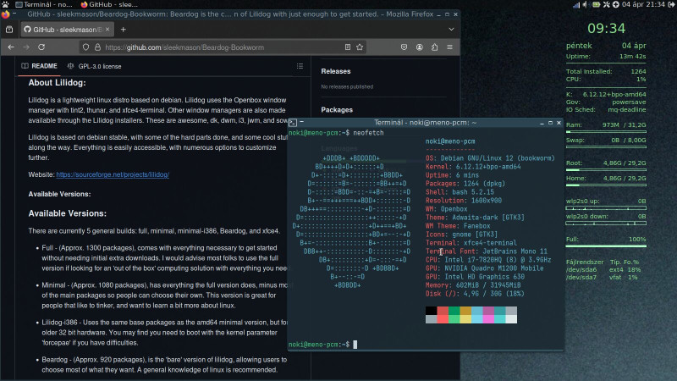Click the 'Terminal Font: JetBrains Mono 11' line

pyautogui.click(x=487, y=251)
